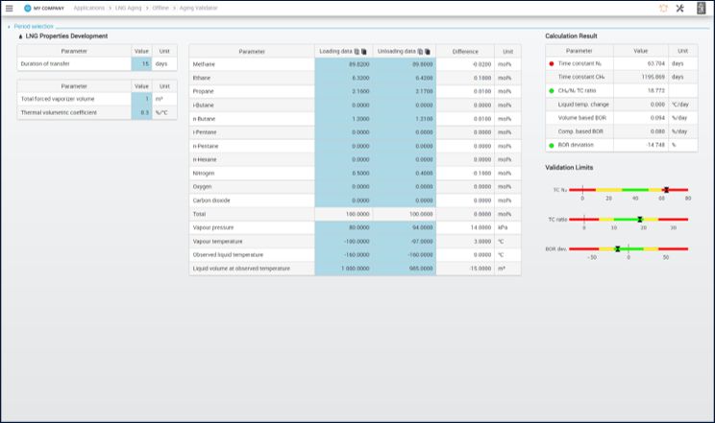Click the Vapour pressure difference 14.0000
The height and width of the screenshot is (423, 715).
pyautogui.click(x=481, y=227)
